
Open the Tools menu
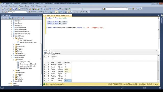(x=32, y=6)
